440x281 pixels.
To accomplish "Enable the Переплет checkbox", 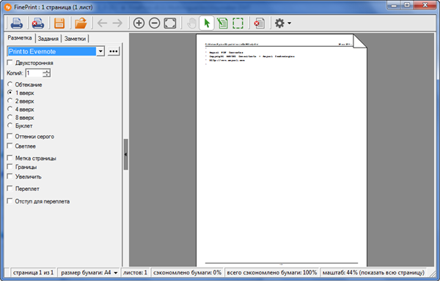I will point(10,188).
